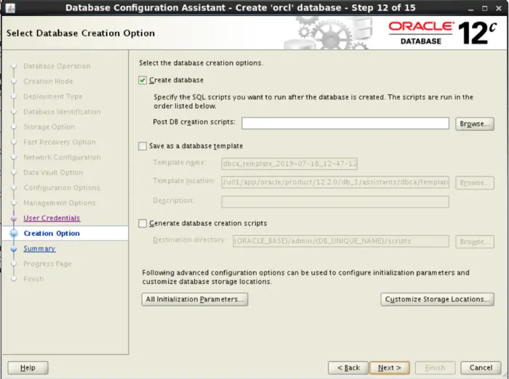Open All Initialization Parameters dialog
Image resolution: width=509 pixels, height=379 pixels.
pos(195,299)
